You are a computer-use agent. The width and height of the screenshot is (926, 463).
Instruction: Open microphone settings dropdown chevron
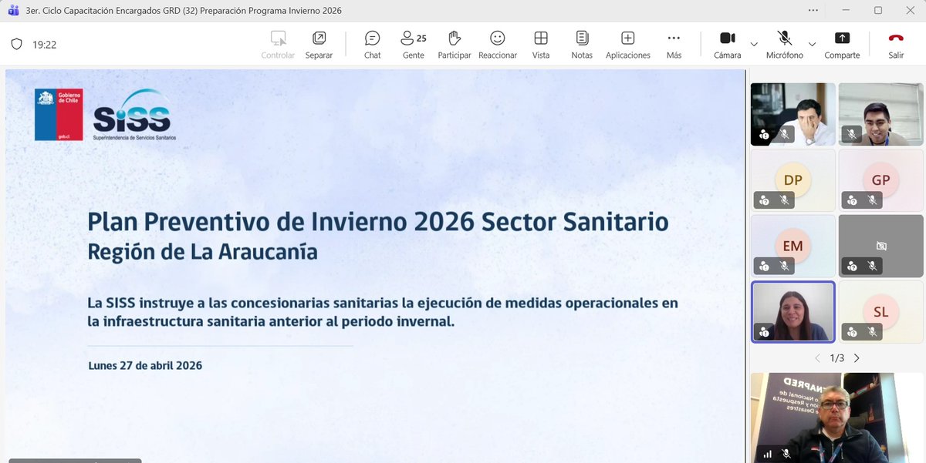(812, 45)
